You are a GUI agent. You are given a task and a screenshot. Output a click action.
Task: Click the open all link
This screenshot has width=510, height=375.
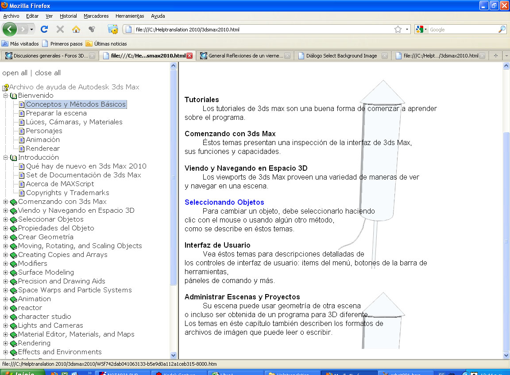coord(15,73)
